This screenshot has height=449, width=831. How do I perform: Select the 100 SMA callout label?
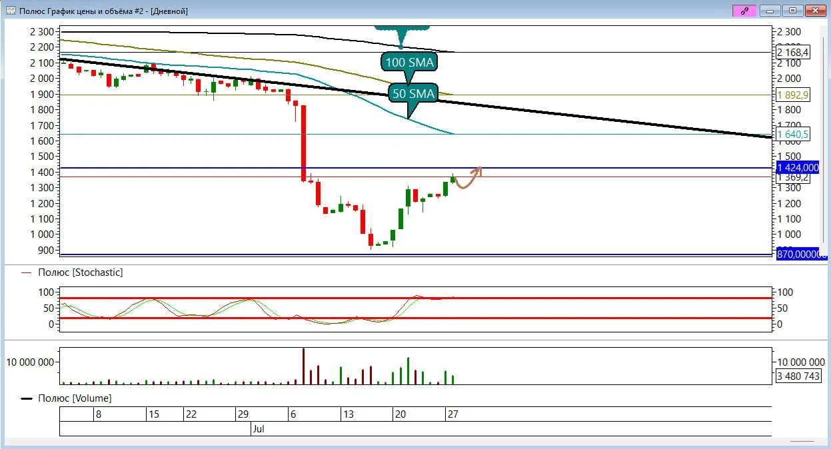click(410, 63)
